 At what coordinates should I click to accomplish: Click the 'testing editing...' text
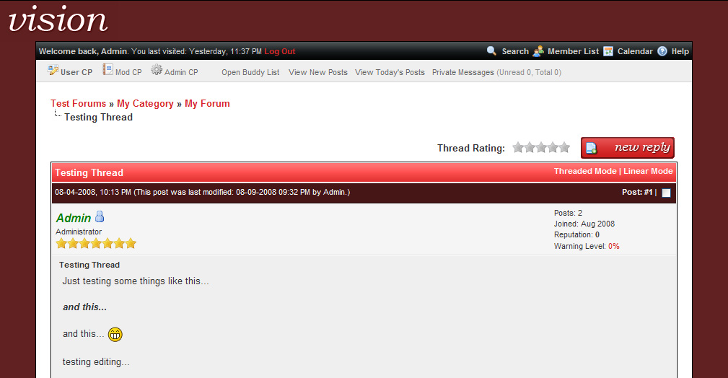pos(96,362)
